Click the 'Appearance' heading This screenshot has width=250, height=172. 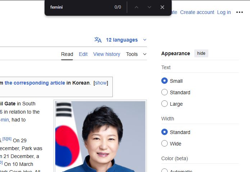point(176,53)
